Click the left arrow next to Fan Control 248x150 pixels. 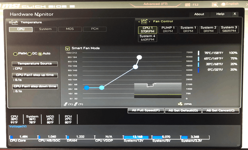139,22
